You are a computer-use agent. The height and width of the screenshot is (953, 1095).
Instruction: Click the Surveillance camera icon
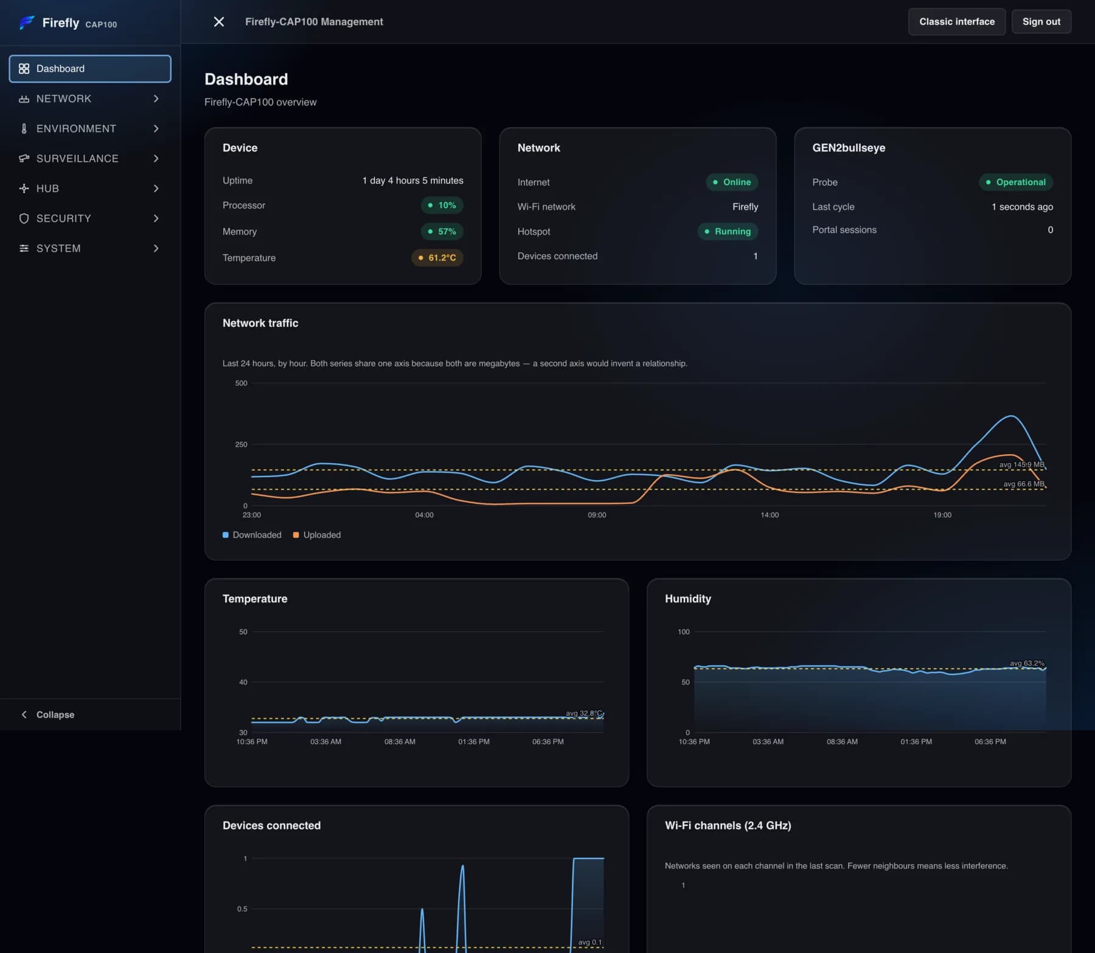(x=24, y=158)
